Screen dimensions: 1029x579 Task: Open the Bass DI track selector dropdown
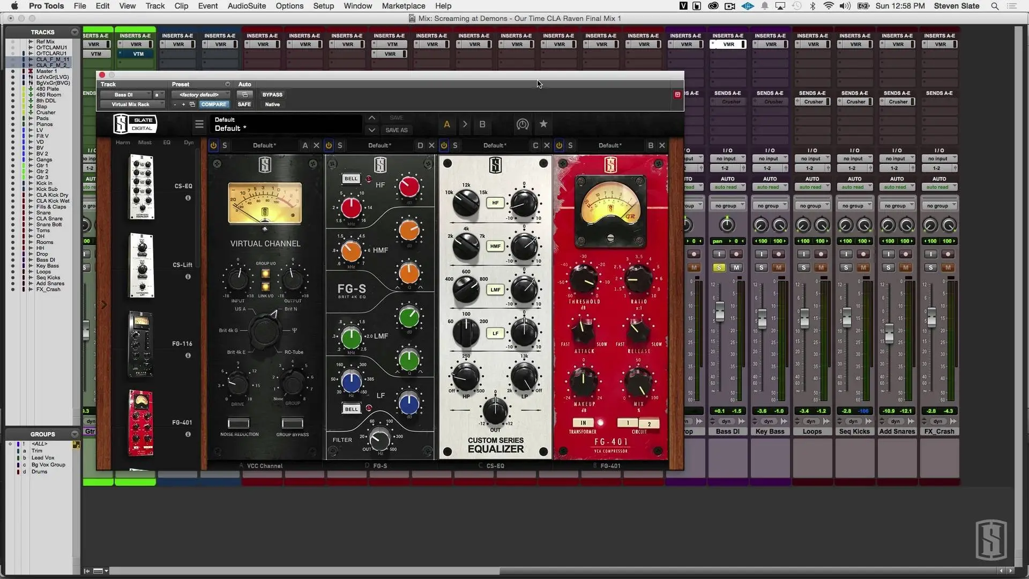pyautogui.click(x=126, y=95)
